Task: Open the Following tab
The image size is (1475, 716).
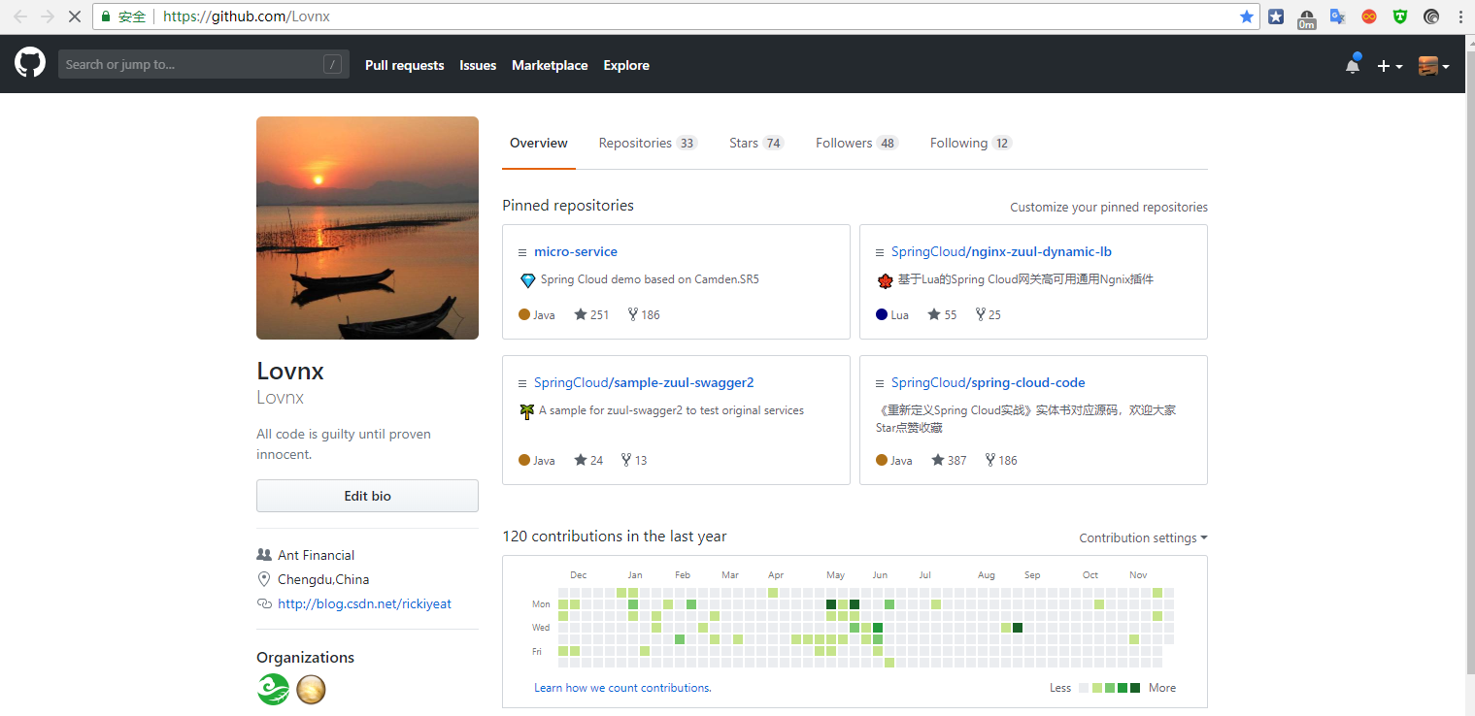Action: click(971, 143)
